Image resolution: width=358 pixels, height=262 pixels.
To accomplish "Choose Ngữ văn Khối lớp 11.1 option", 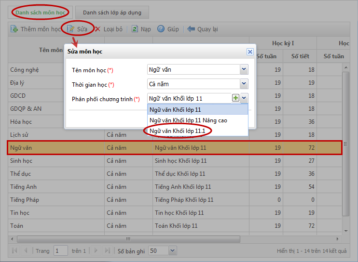I will tap(198, 131).
